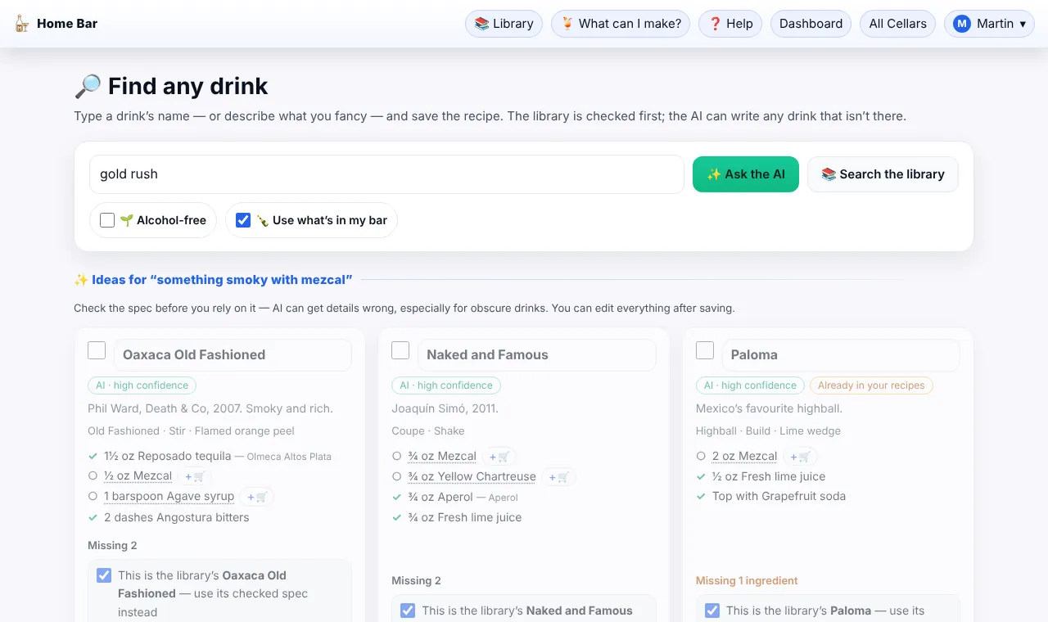Viewport: 1048px width, 622px height.
Task: Add Mezcal to cart in Paloma card
Action: pos(800,457)
